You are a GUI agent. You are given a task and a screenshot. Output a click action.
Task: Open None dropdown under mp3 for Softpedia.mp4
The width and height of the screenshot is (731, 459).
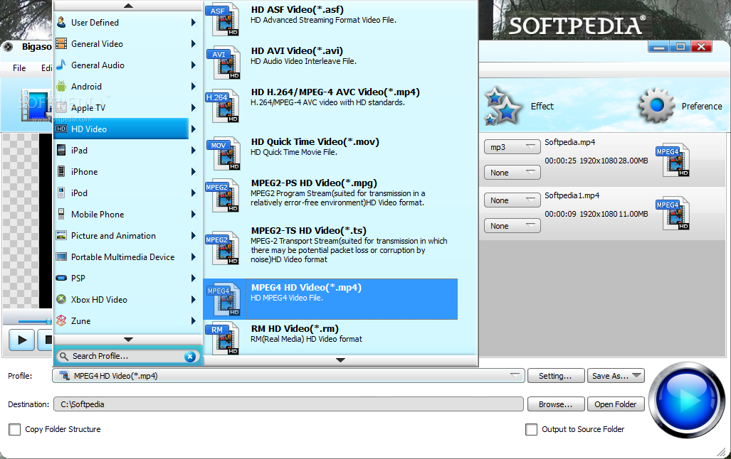pyautogui.click(x=512, y=173)
